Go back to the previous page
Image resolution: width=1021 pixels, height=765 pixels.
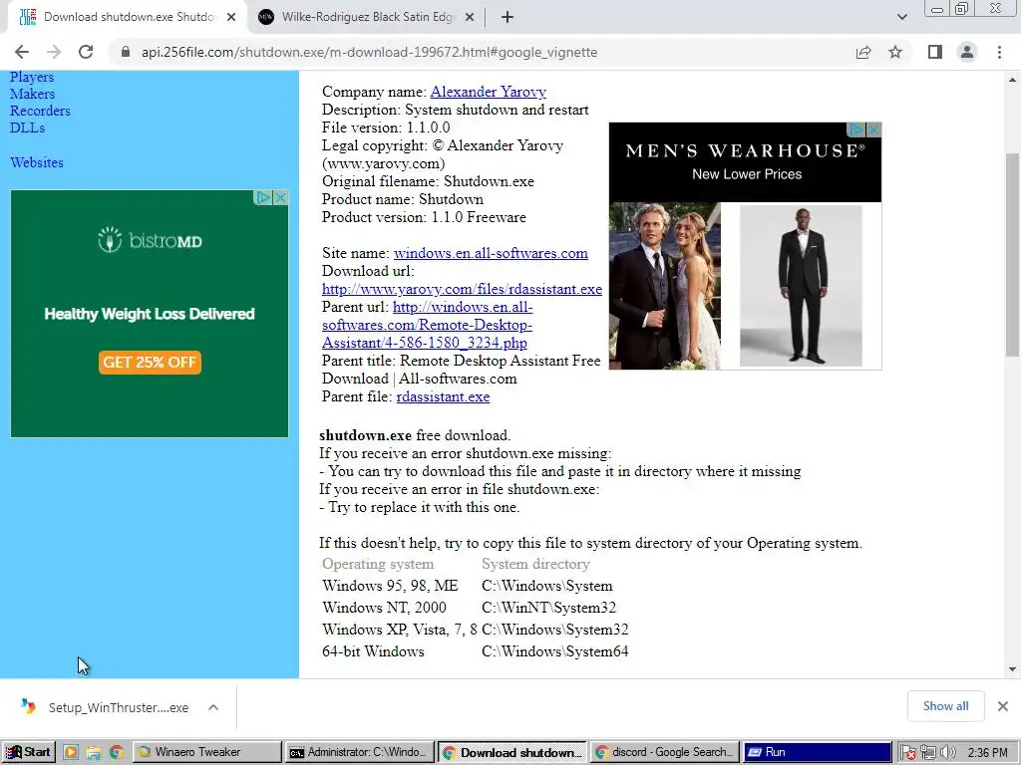click(x=22, y=52)
